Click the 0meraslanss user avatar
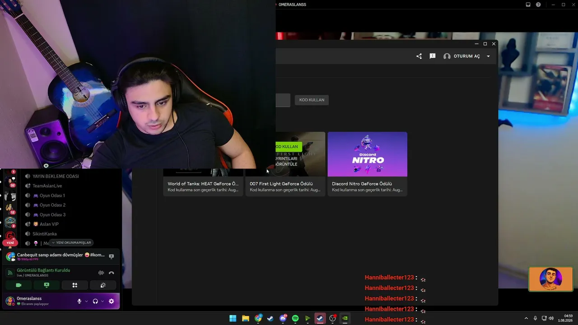This screenshot has height=325, width=578. [10, 301]
